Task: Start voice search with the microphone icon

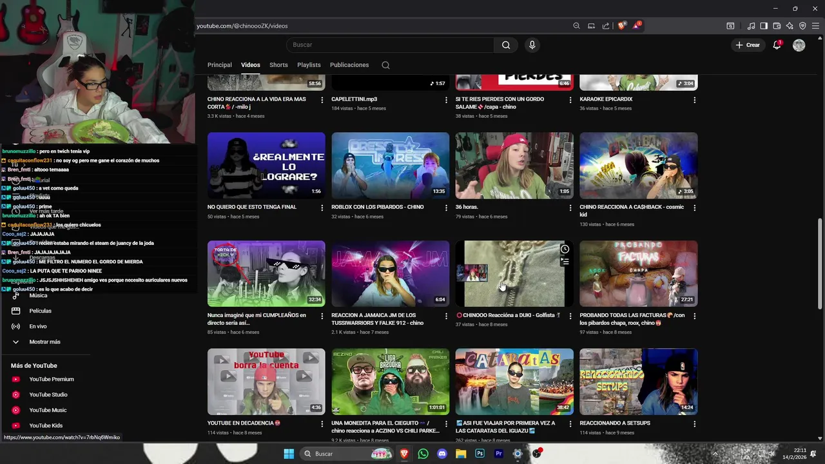Action: coord(532,45)
